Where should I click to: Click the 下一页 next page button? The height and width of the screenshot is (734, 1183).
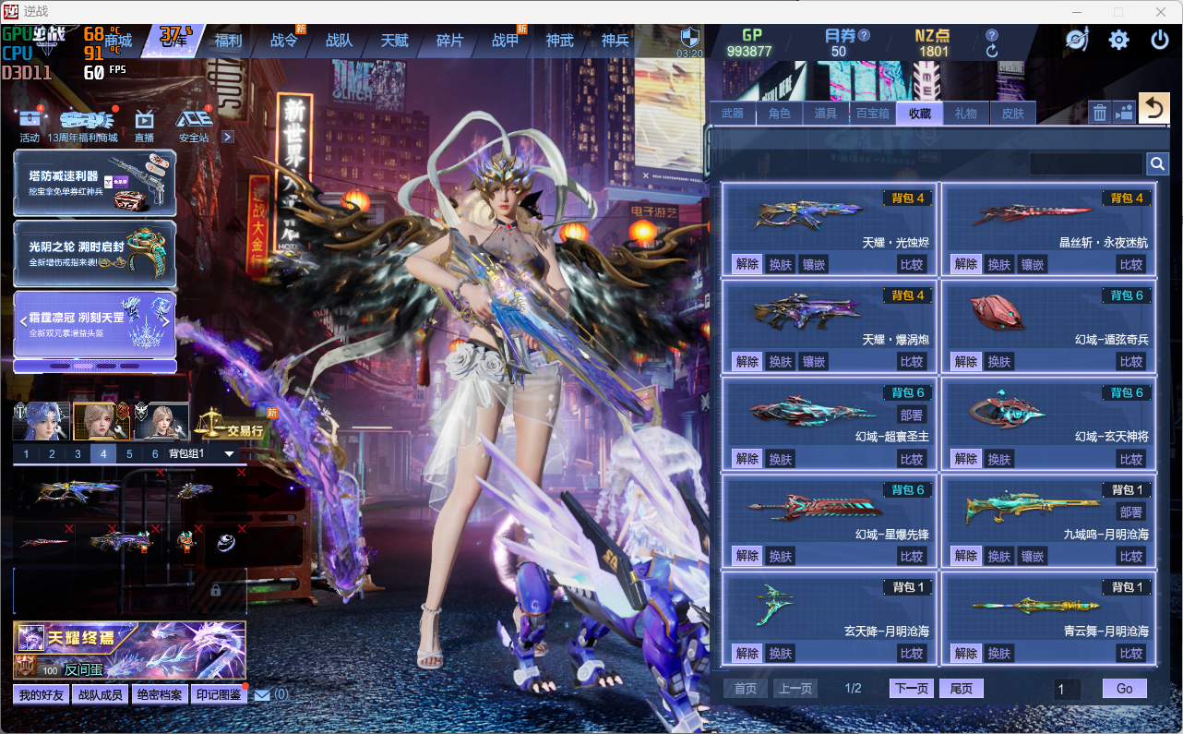911,689
